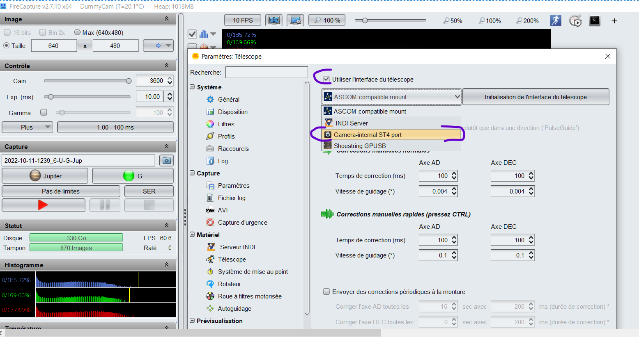The width and height of the screenshot is (639, 337).
Task: Open Autoguidage settings page
Action: point(234,308)
